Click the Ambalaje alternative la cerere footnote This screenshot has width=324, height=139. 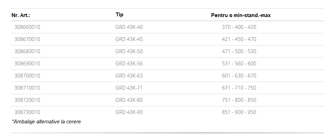click(x=46, y=122)
